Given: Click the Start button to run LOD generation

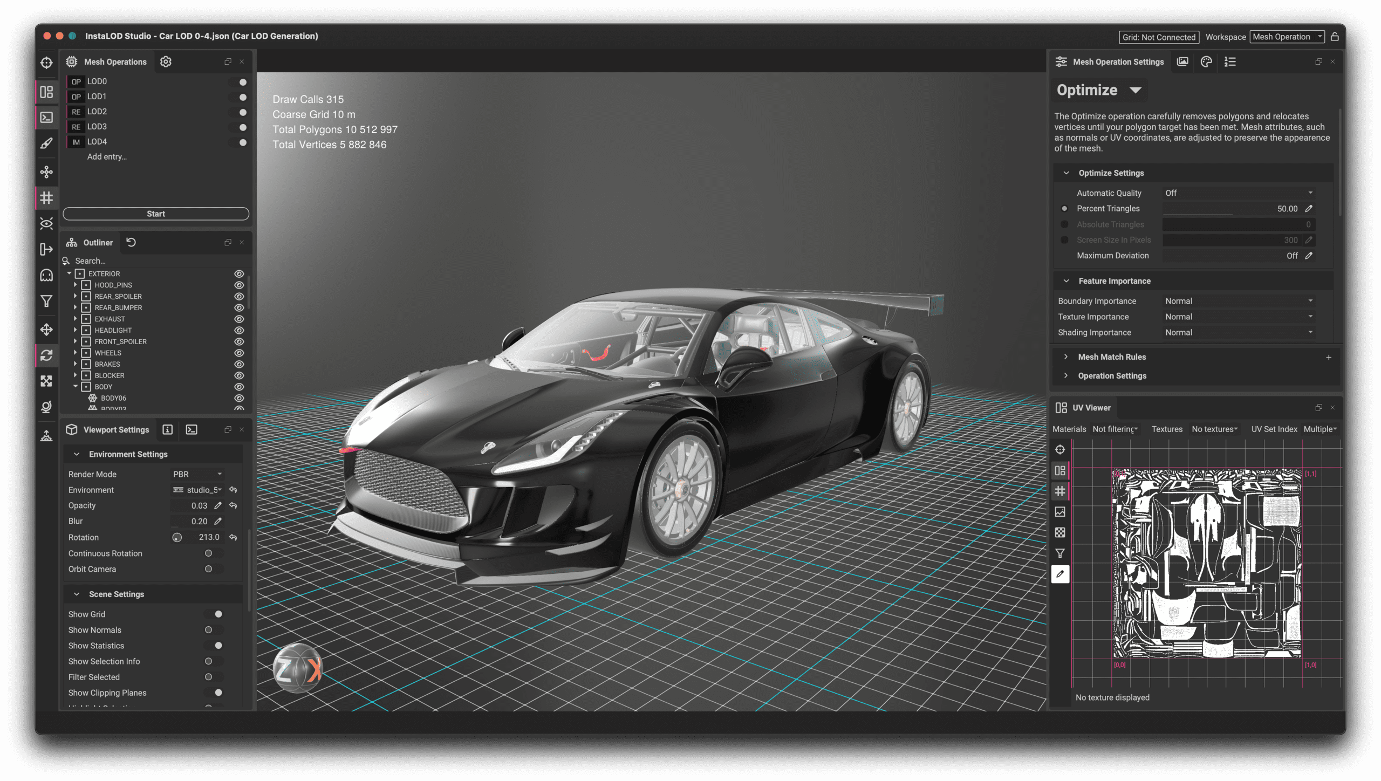Looking at the screenshot, I should (x=155, y=214).
